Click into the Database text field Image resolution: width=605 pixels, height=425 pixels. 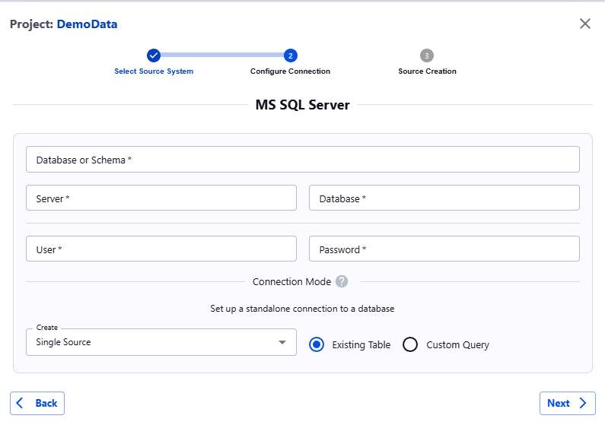coord(444,198)
